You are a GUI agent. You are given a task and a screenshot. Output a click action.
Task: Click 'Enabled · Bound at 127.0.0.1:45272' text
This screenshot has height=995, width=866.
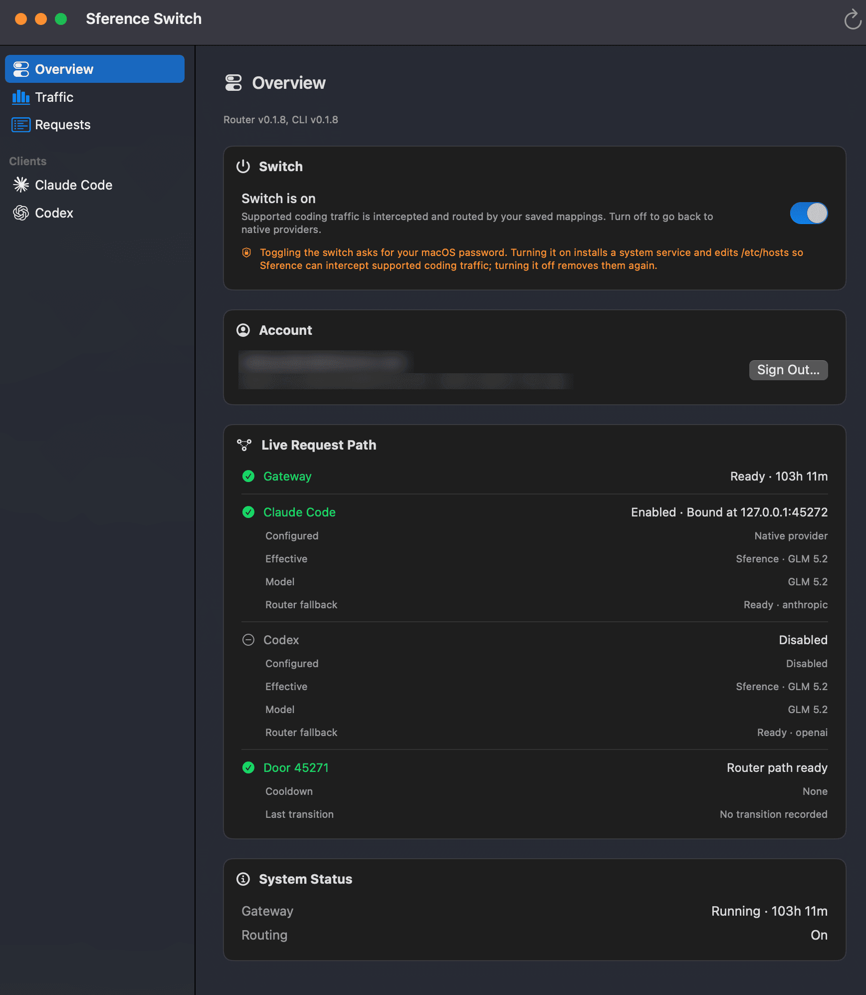[x=729, y=512]
